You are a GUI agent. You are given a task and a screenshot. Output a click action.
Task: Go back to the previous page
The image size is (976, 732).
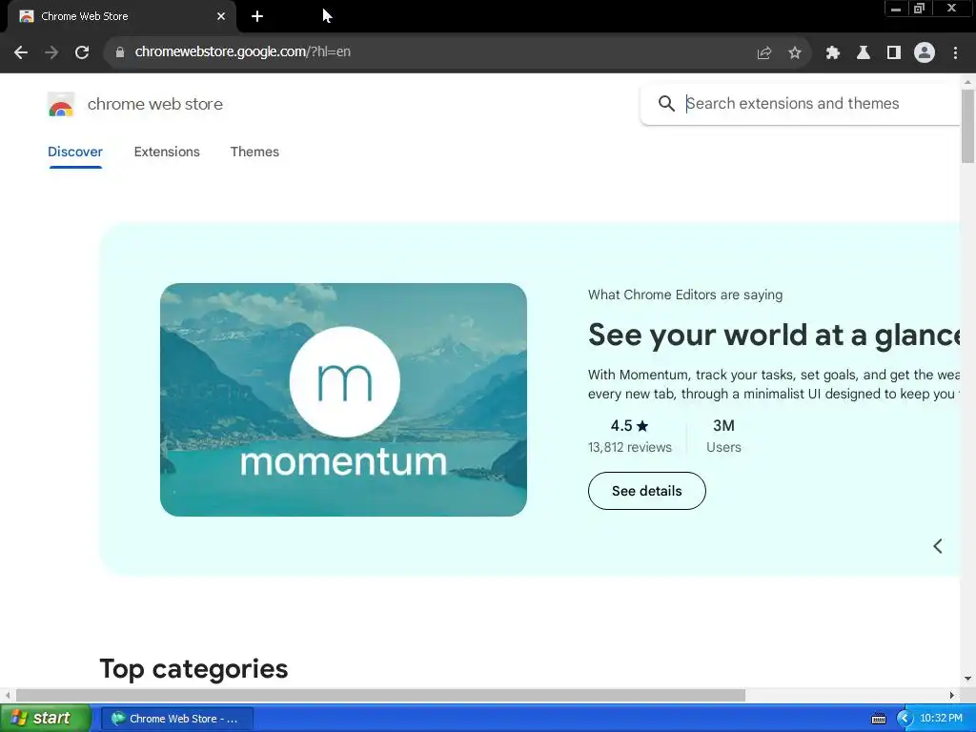click(x=21, y=52)
